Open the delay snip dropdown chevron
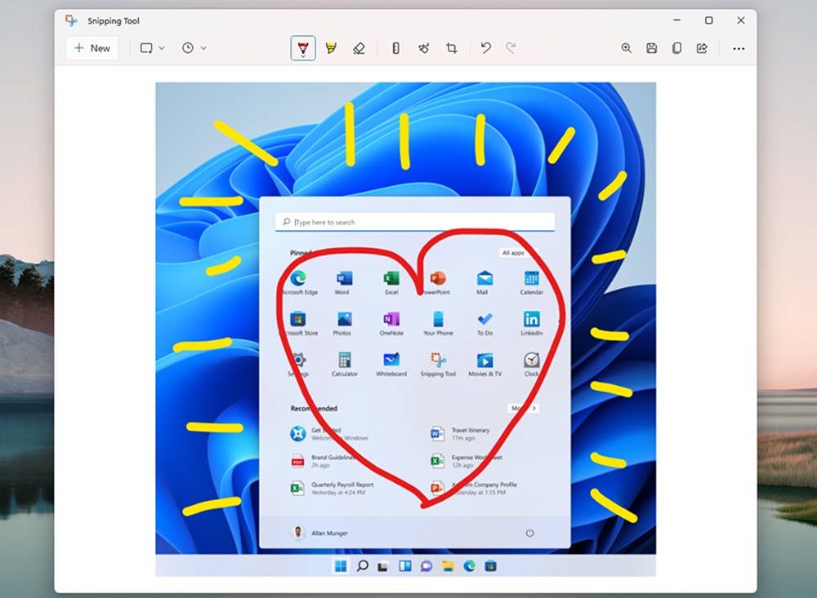Image resolution: width=817 pixels, height=598 pixels. (203, 48)
